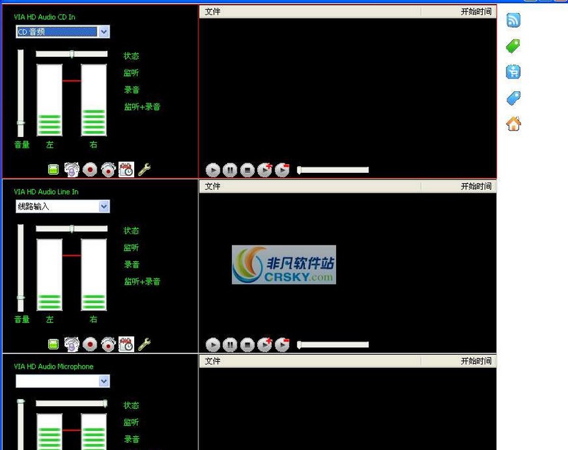Viewport: 568px width, 450px height.
Task: Click 监听+录音 label in Line In panel
Action: coord(142,282)
